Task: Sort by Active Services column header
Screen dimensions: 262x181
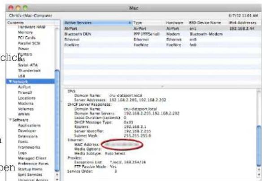Action: click(98, 23)
